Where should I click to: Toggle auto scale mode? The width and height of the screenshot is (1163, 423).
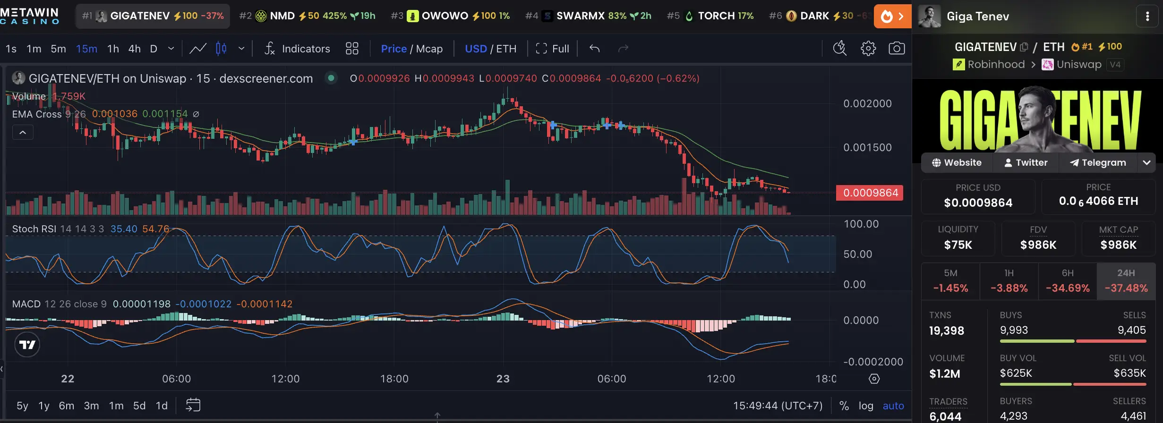coord(893,406)
